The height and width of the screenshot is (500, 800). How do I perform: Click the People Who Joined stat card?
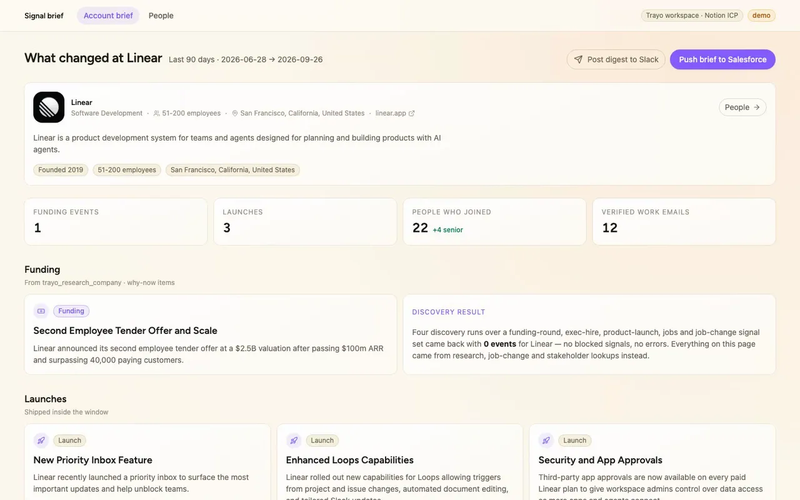coord(494,222)
